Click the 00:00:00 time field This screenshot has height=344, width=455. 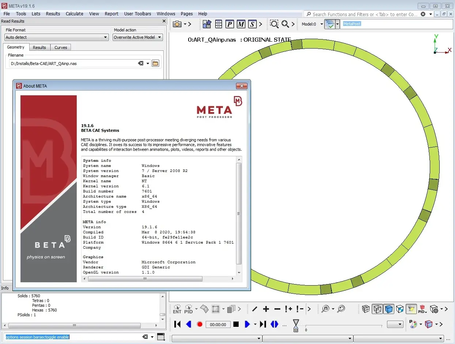click(218, 324)
